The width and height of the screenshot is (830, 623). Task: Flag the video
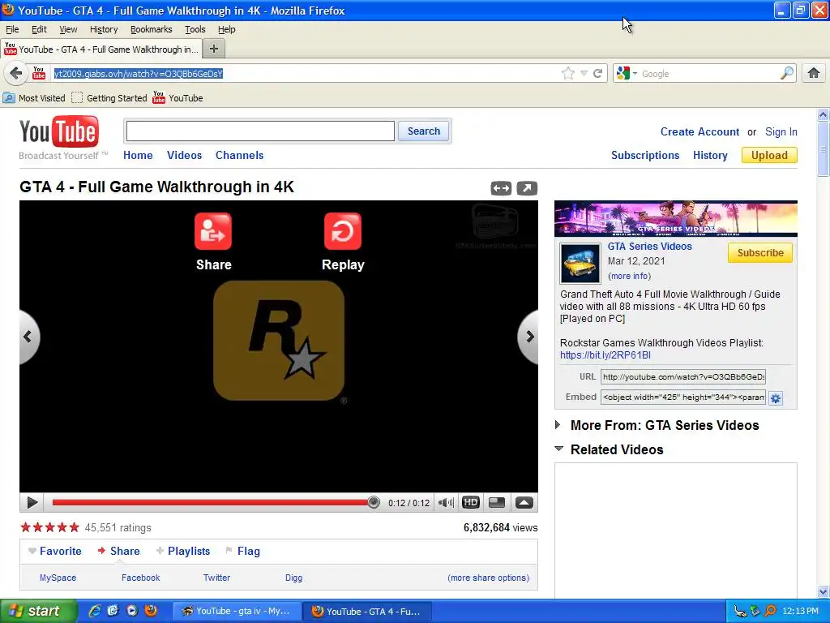point(242,551)
